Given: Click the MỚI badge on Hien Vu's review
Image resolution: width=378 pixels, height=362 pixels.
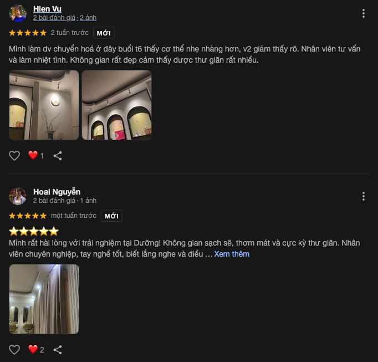Looking at the screenshot, I should point(104,33).
